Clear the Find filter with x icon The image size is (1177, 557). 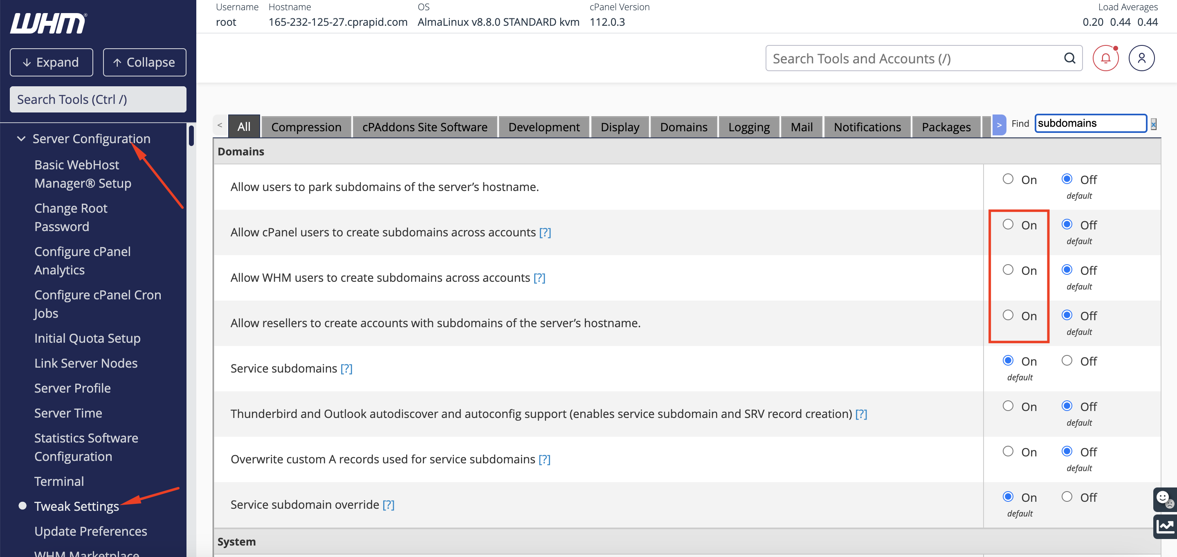click(1153, 124)
